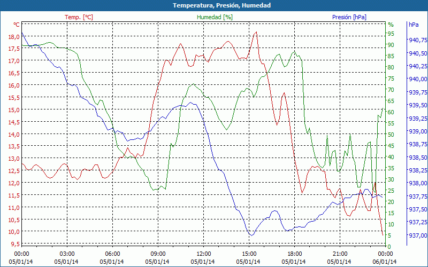Click the '03:00' time axis label

67,254
